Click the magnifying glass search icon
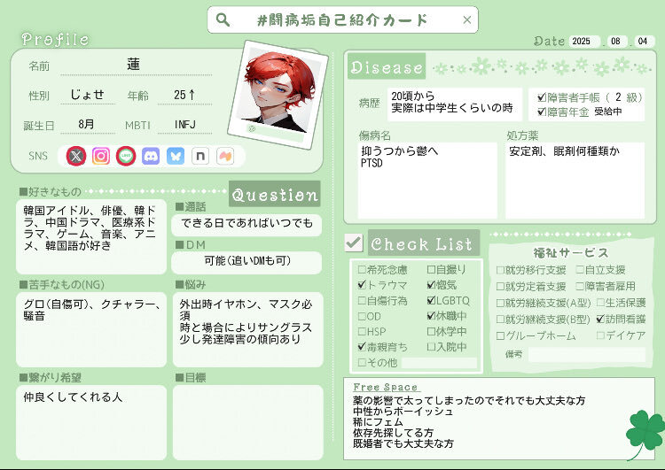Image resolution: width=665 pixels, height=470 pixels. (x=223, y=20)
